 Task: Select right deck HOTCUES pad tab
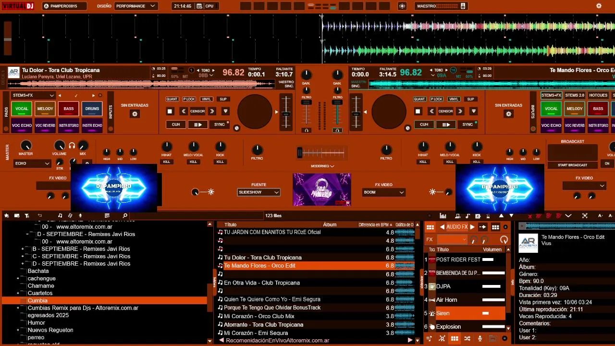(598, 95)
